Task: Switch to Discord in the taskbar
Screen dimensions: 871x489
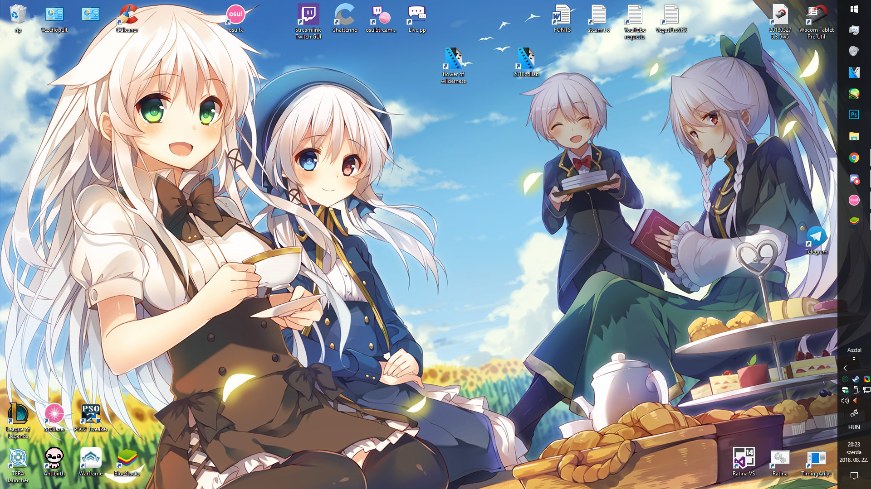Action: coord(854,179)
